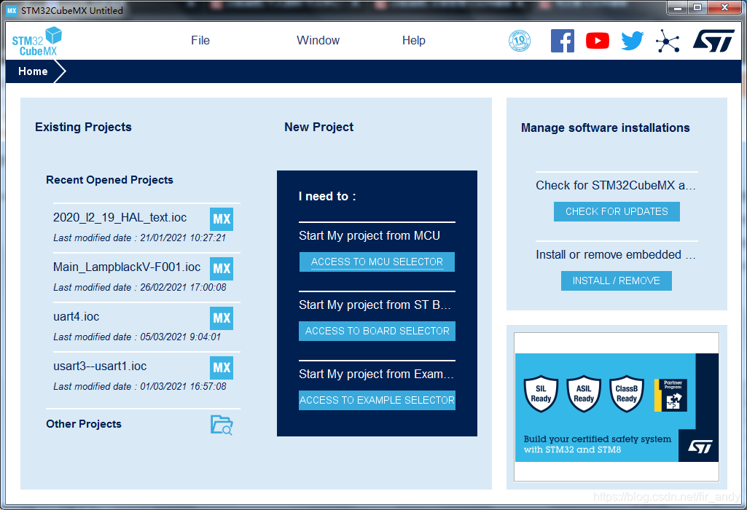Image resolution: width=747 pixels, height=510 pixels.
Task: Click date 26/02/2021 17:00:08
Action: pos(183,287)
